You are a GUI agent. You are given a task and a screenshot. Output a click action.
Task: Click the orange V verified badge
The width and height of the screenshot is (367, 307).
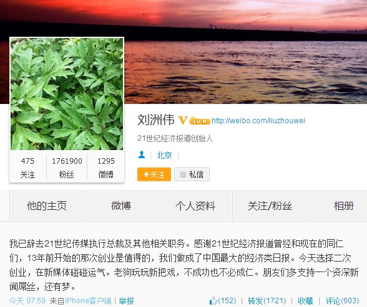coord(182,120)
